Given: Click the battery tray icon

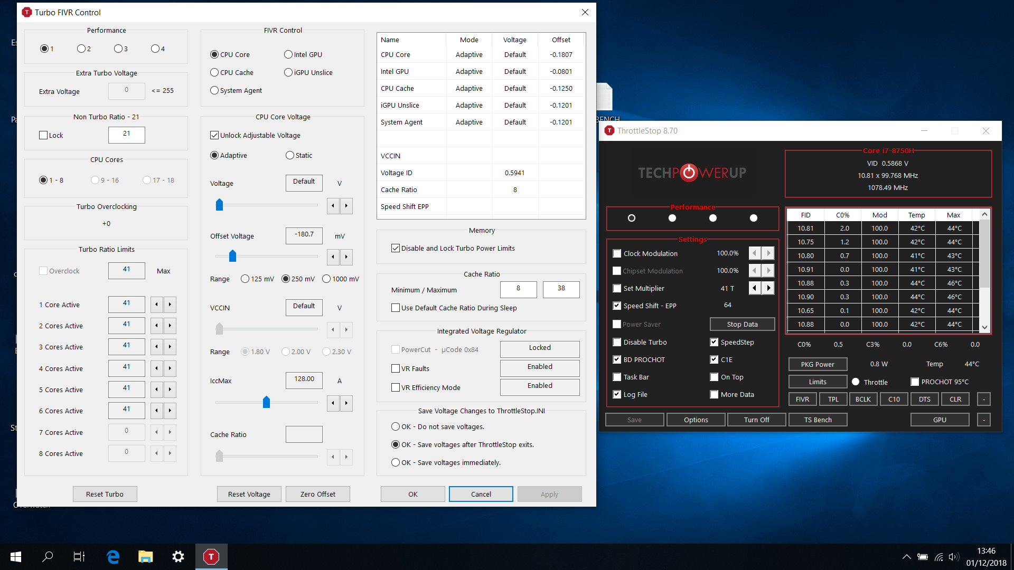Looking at the screenshot, I should point(923,557).
